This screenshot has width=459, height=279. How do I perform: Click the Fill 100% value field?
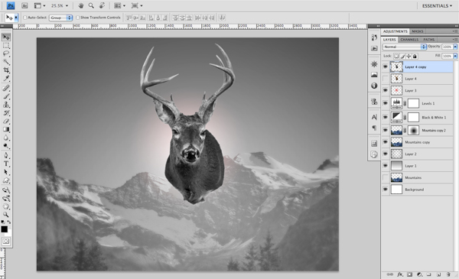[x=447, y=56]
